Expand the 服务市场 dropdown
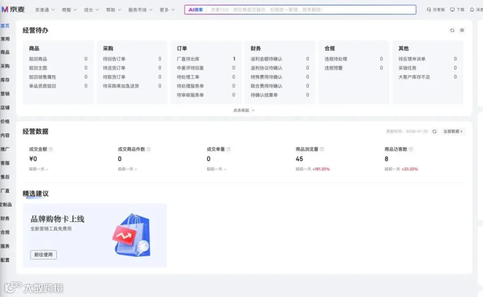The image size is (483, 297). coord(140,10)
